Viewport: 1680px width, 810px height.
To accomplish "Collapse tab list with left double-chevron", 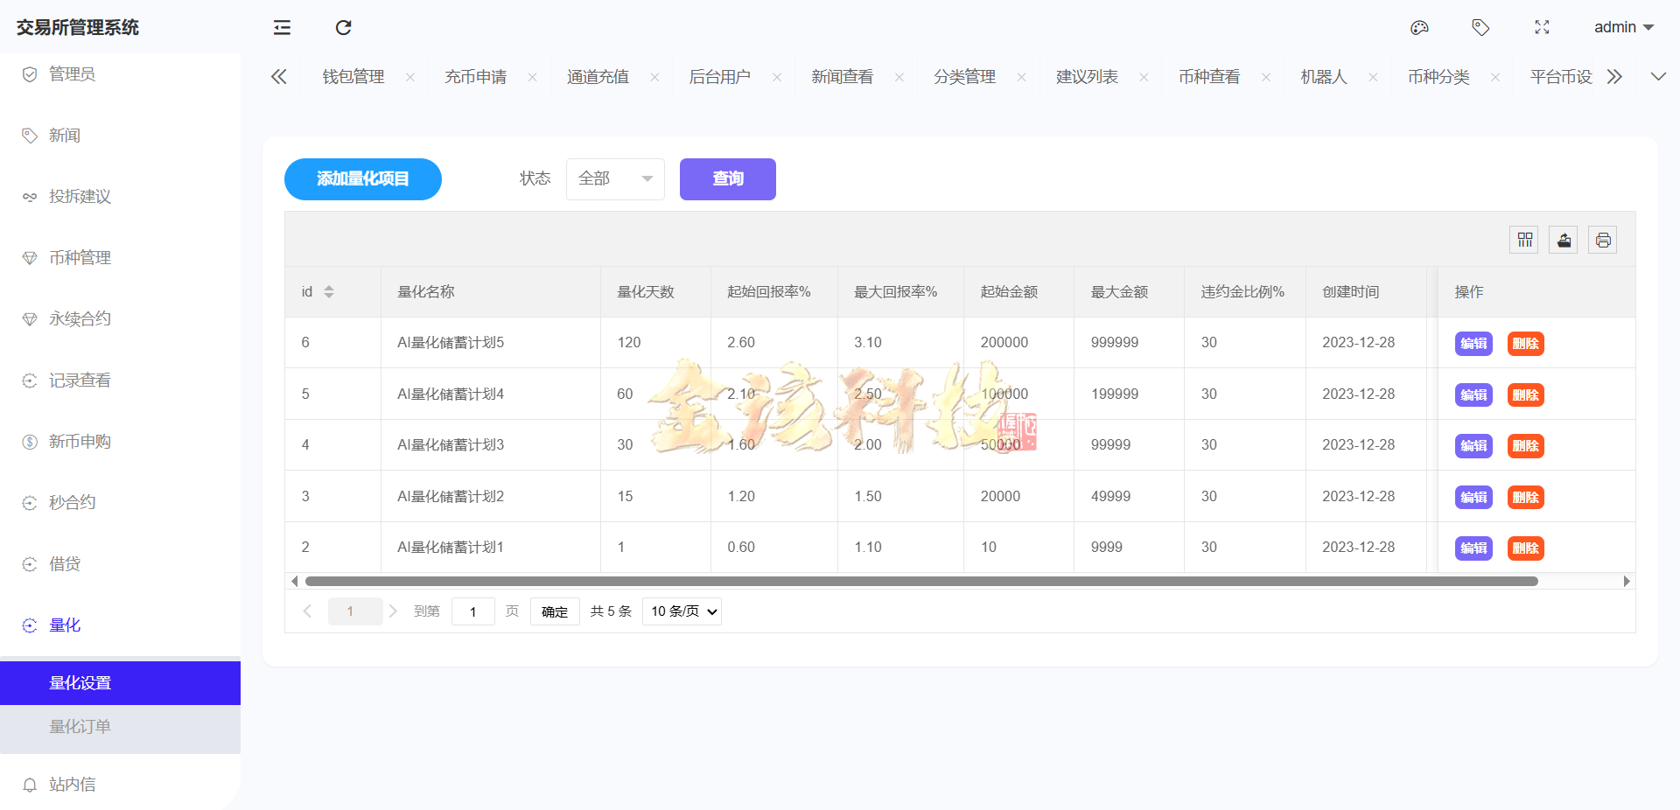I will (278, 77).
